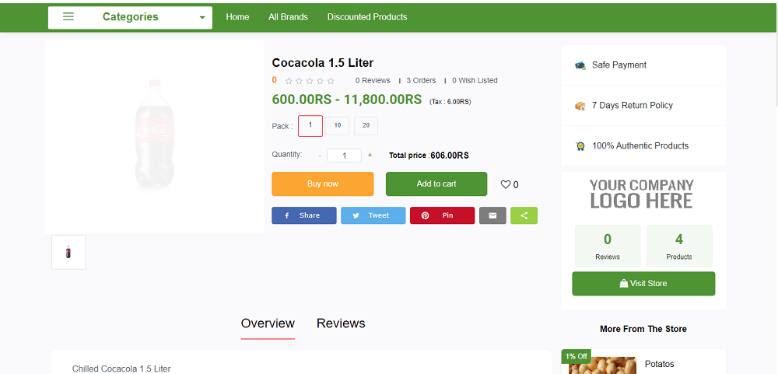Click the Add to cart button

(x=436, y=184)
